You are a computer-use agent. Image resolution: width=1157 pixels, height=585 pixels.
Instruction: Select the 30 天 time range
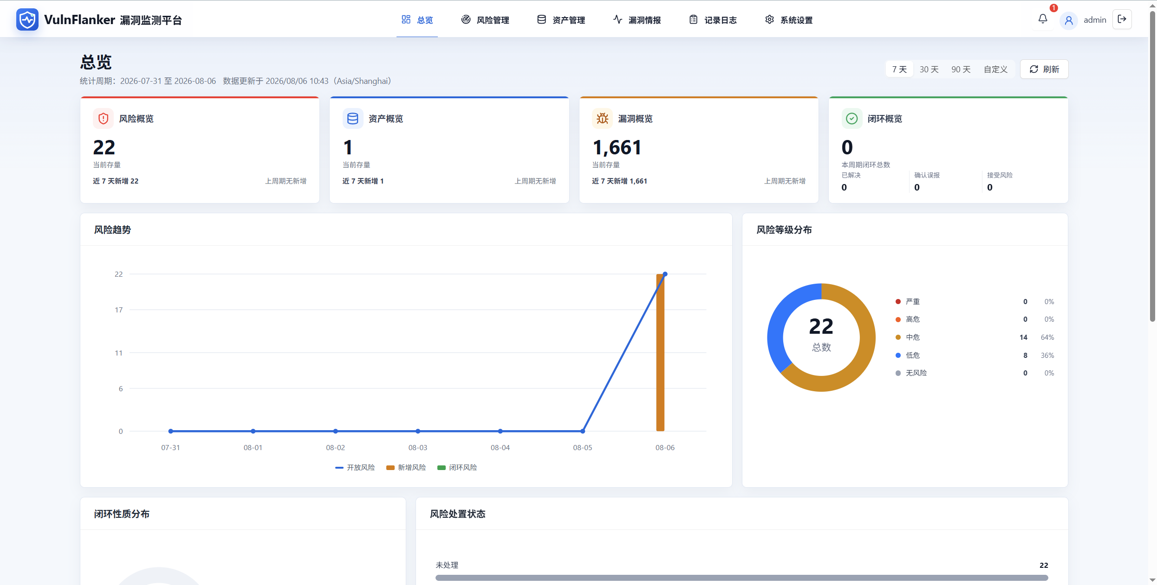tap(929, 70)
